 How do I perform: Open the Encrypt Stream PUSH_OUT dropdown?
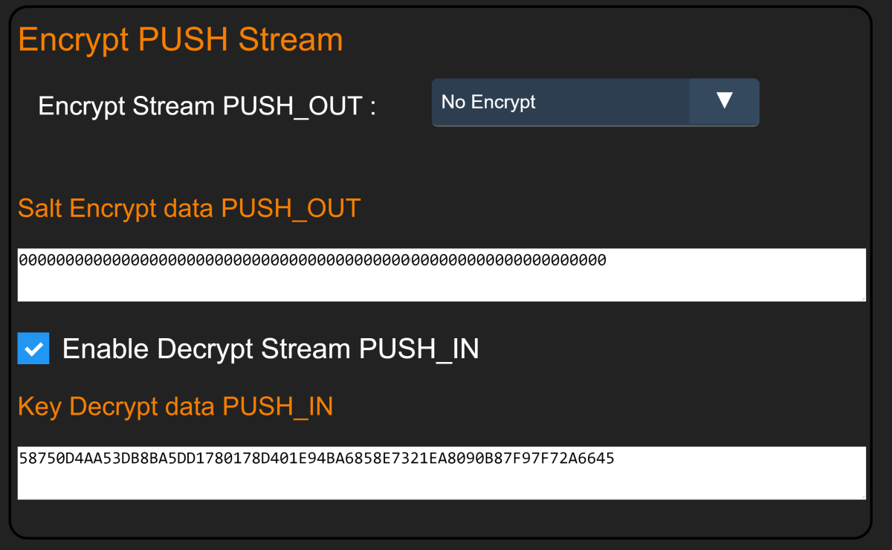[x=595, y=102]
